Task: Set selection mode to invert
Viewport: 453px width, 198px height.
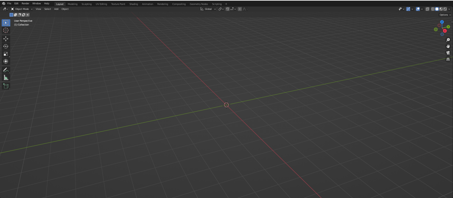Action: (x=24, y=15)
